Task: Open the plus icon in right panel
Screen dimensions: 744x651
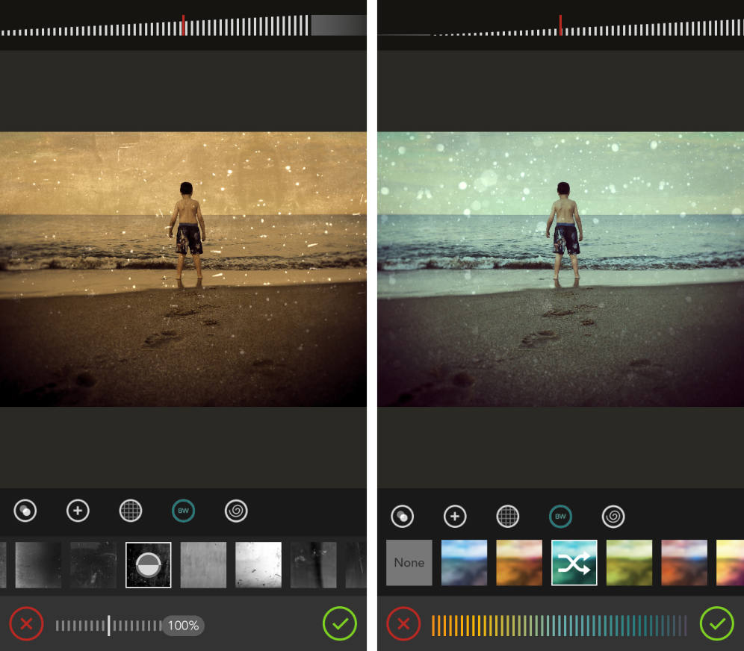Action: click(x=455, y=517)
